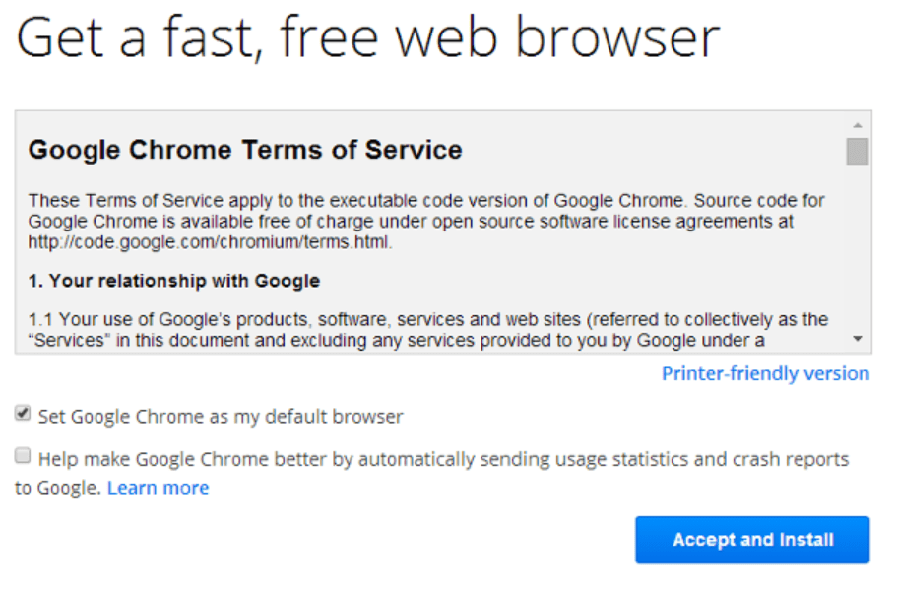
Task: Enable sending usage statistics checkbox
Action: click(x=23, y=457)
